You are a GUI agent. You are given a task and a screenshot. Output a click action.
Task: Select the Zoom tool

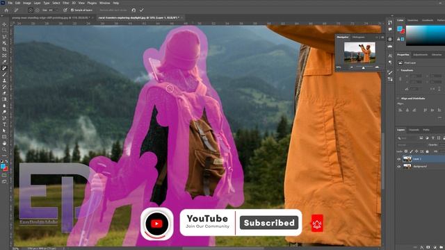pyautogui.click(x=4, y=149)
